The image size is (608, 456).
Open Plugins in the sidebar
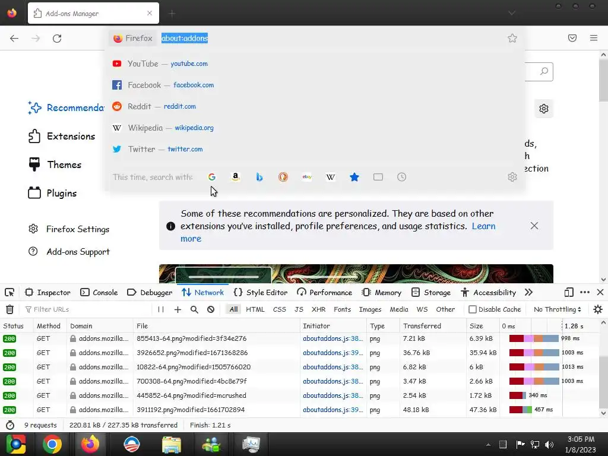point(52,193)
